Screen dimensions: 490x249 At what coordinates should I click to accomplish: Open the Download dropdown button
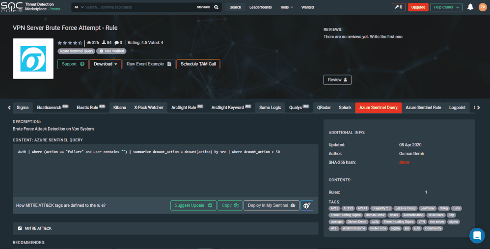105,64
